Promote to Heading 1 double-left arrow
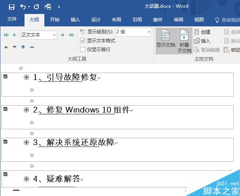The image size is (240, 196). 6,35
